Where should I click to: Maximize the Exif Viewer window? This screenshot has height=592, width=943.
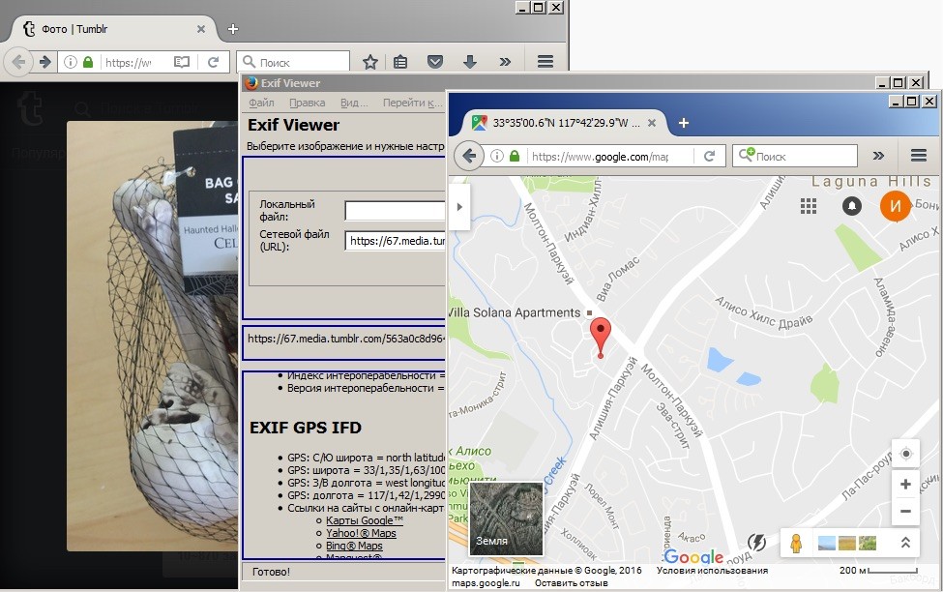(x=898, y=82)
